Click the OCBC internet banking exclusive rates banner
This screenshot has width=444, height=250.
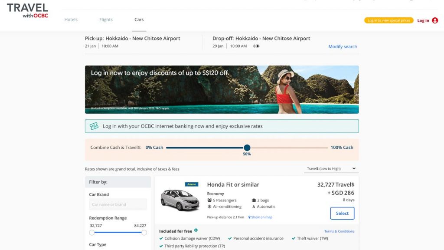point(222,126)
